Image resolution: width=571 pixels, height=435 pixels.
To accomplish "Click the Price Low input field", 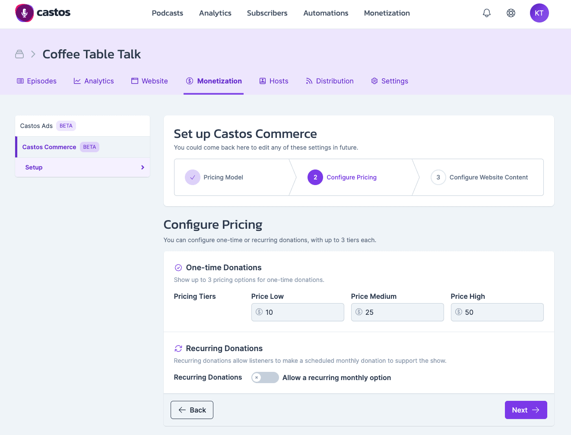I will tap(298, 312).
